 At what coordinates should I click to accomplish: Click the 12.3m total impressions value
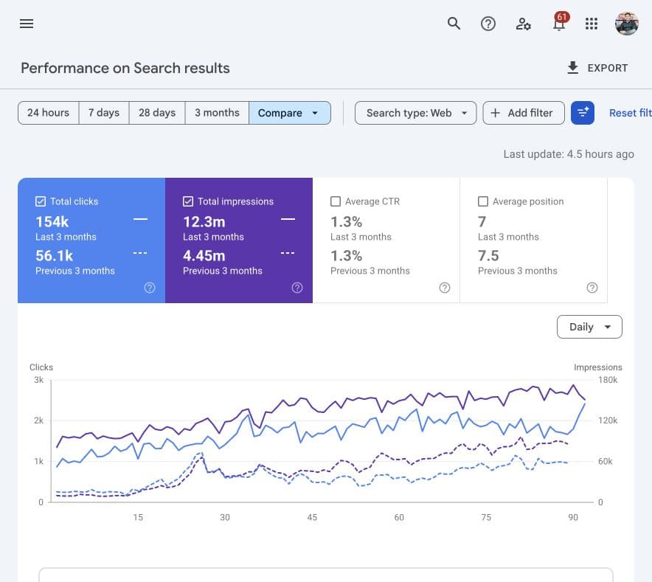click(x=204, y=222)
